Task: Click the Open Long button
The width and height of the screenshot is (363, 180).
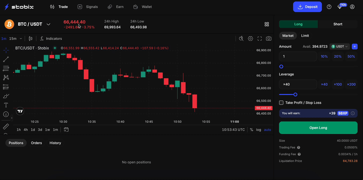Action: pyautogui.click(x=318, y=128)
